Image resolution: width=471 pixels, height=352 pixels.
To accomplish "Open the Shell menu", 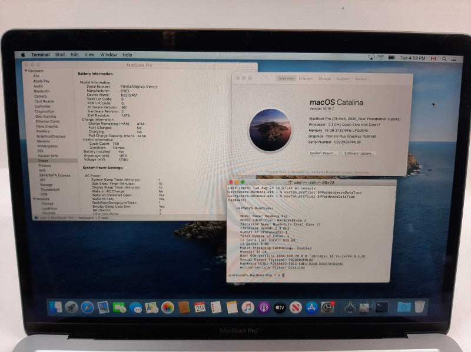I will pos(60,55).
